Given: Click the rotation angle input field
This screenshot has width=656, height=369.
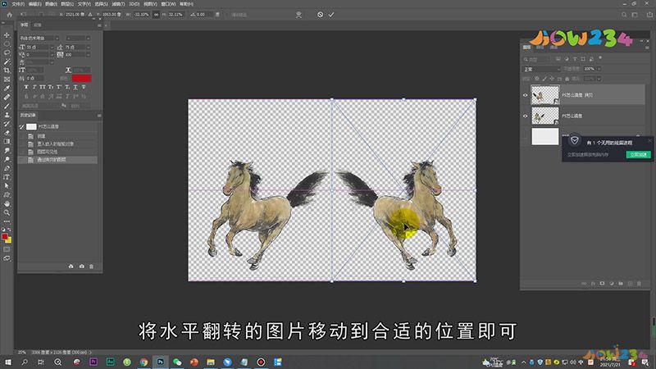Looking at the screenshot, I should [203, 14].
